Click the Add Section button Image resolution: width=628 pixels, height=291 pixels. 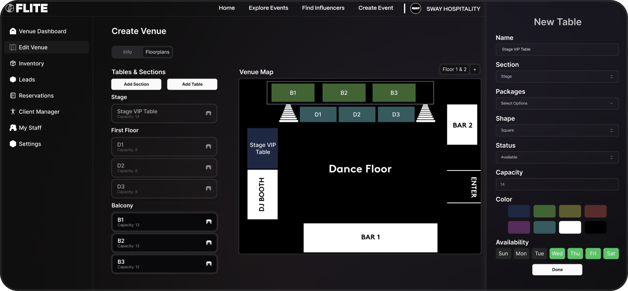click(x=136, y=84)
